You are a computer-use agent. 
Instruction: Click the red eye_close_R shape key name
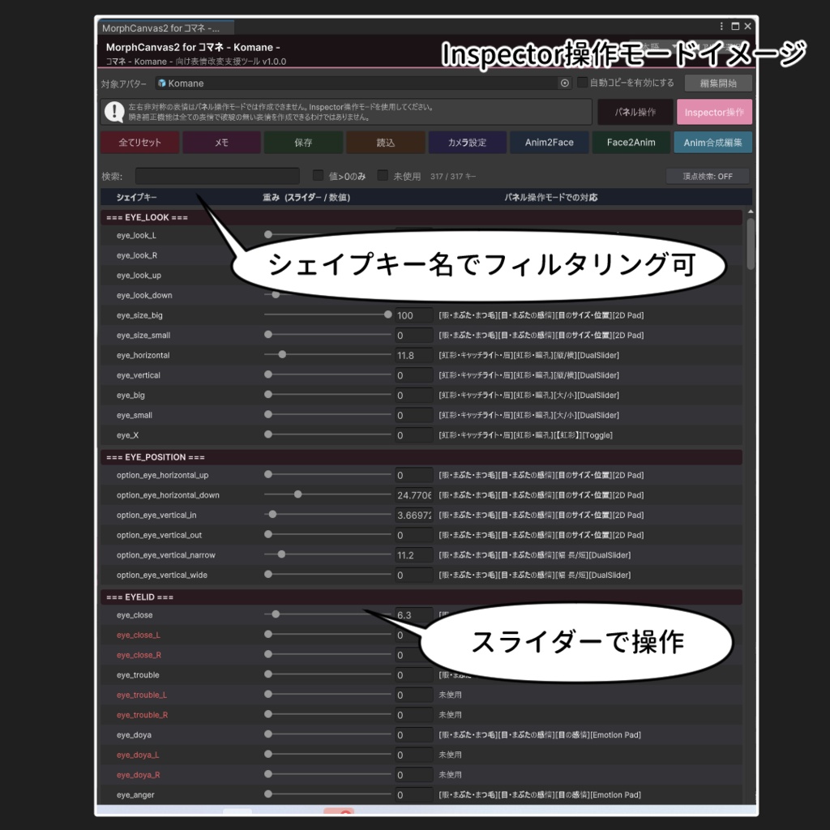point(139,655)
